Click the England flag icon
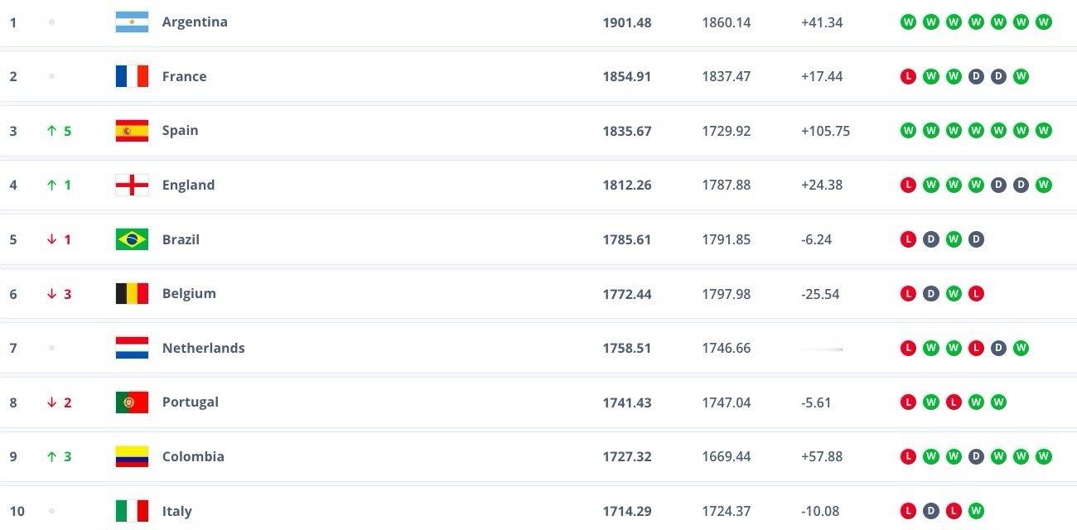The width and height of the screenshot is (1077, 530). point(132,185)
